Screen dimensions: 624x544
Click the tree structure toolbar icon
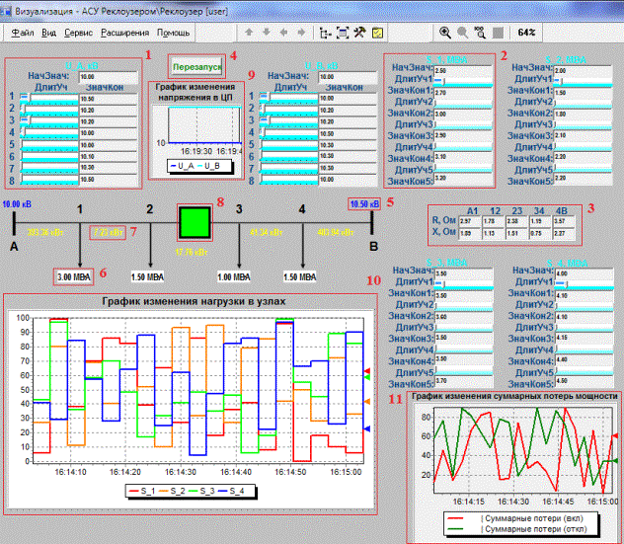tap(327, 32)
